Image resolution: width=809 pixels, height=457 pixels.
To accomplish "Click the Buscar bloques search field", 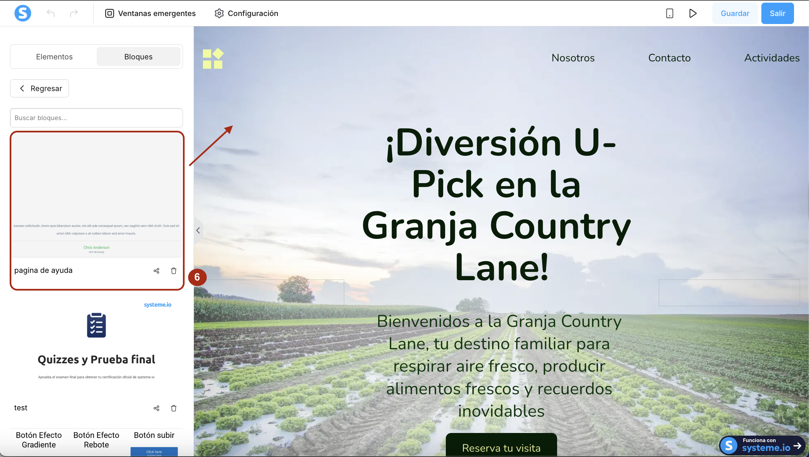I will point(96,118).
